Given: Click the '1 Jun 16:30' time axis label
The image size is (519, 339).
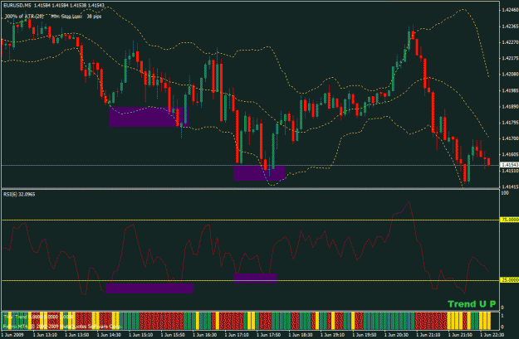Looking at the screenshot, I should [205, 335].
